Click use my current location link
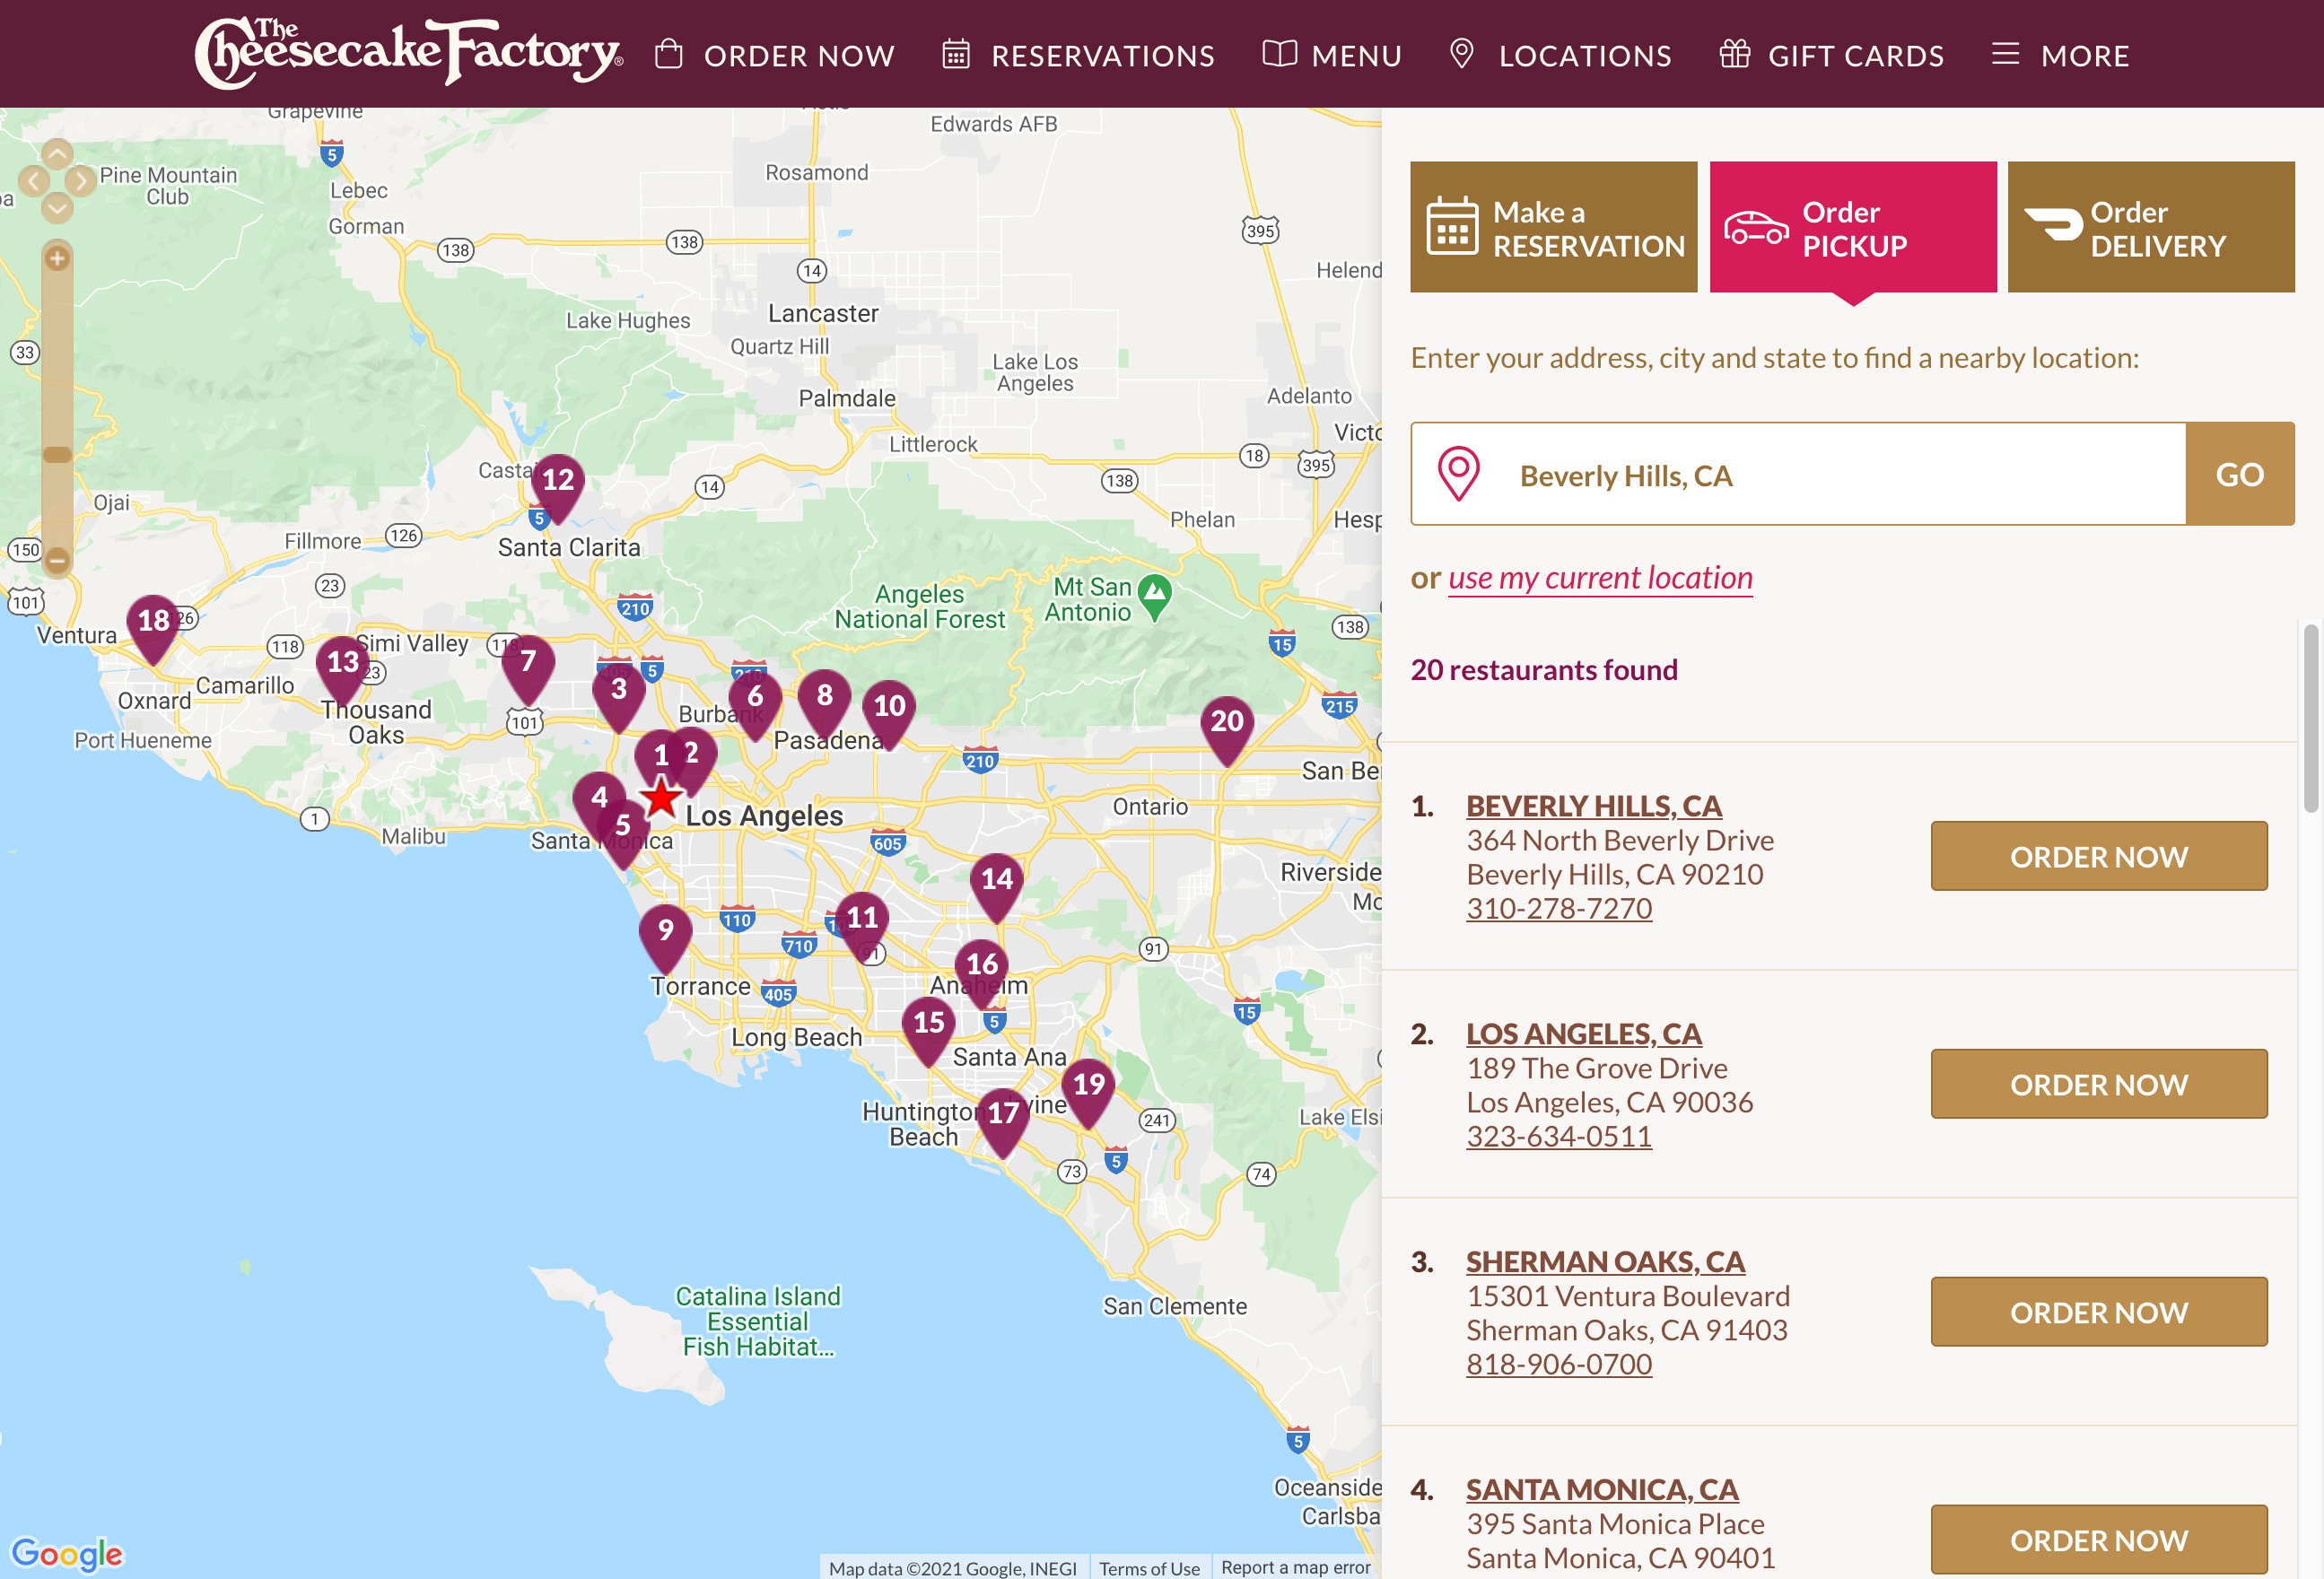 (1600, 578)
